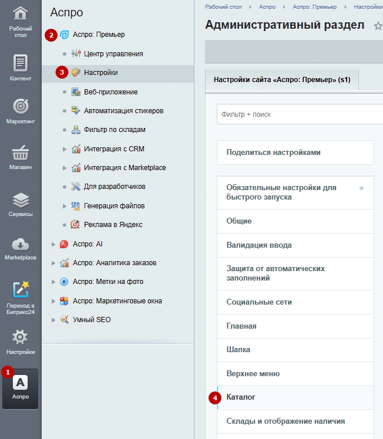383x439 pixels.
Task: Expand the Аспро: Метки на фото node
Action: click(x=53, y=282)
